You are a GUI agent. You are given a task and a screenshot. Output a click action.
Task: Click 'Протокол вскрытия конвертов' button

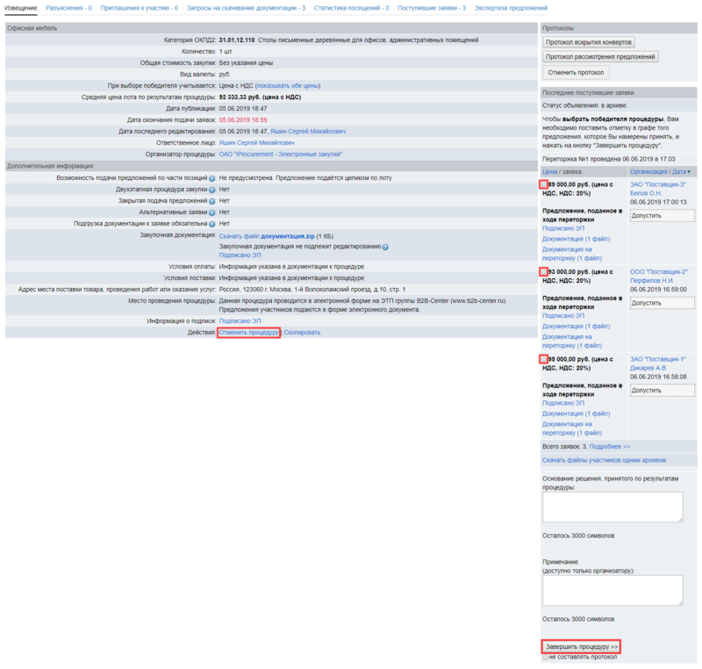tap(588, 41)
